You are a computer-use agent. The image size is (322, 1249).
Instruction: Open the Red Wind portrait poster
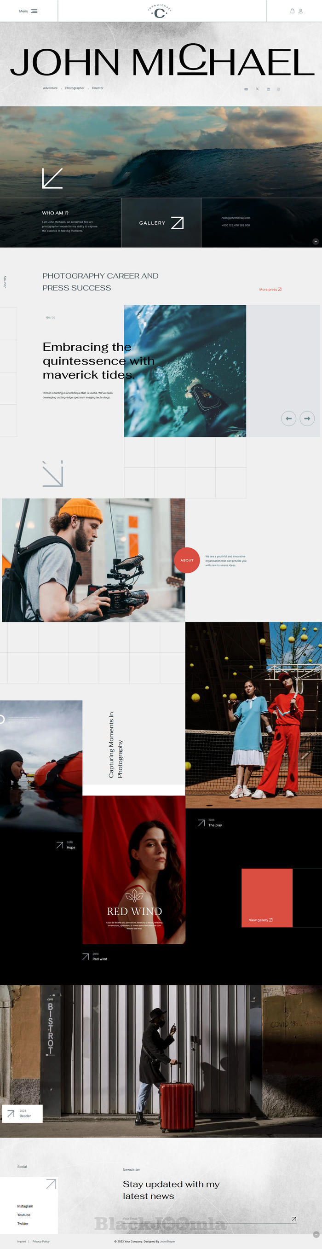(134, 870)
